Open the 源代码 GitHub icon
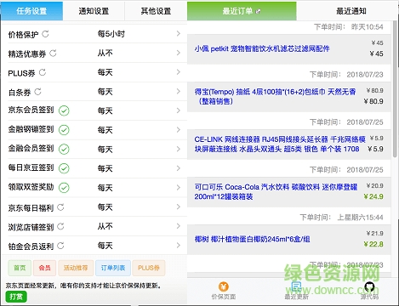This screenshot has width=399, height=306. coord(369,286)
